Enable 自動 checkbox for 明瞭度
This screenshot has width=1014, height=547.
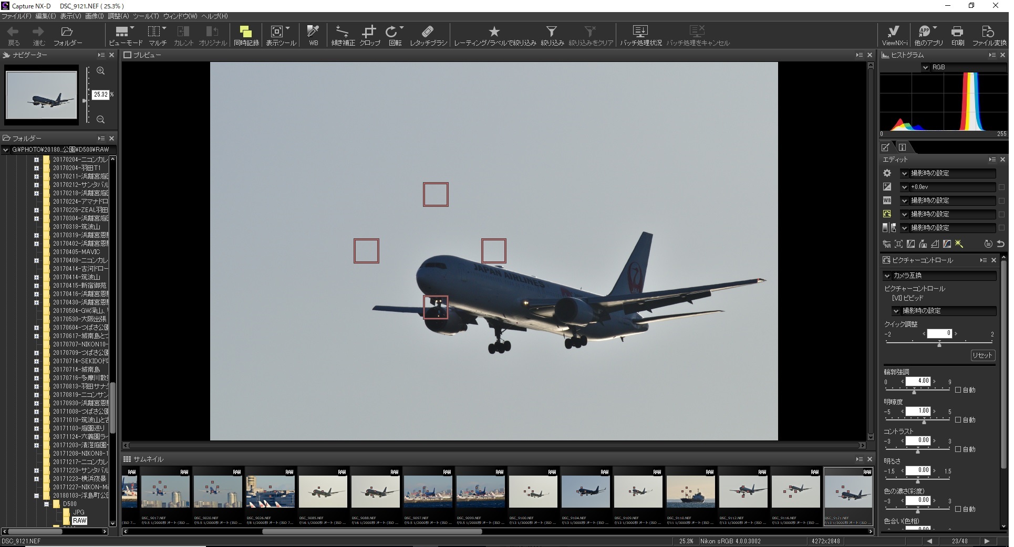point(958,420)
